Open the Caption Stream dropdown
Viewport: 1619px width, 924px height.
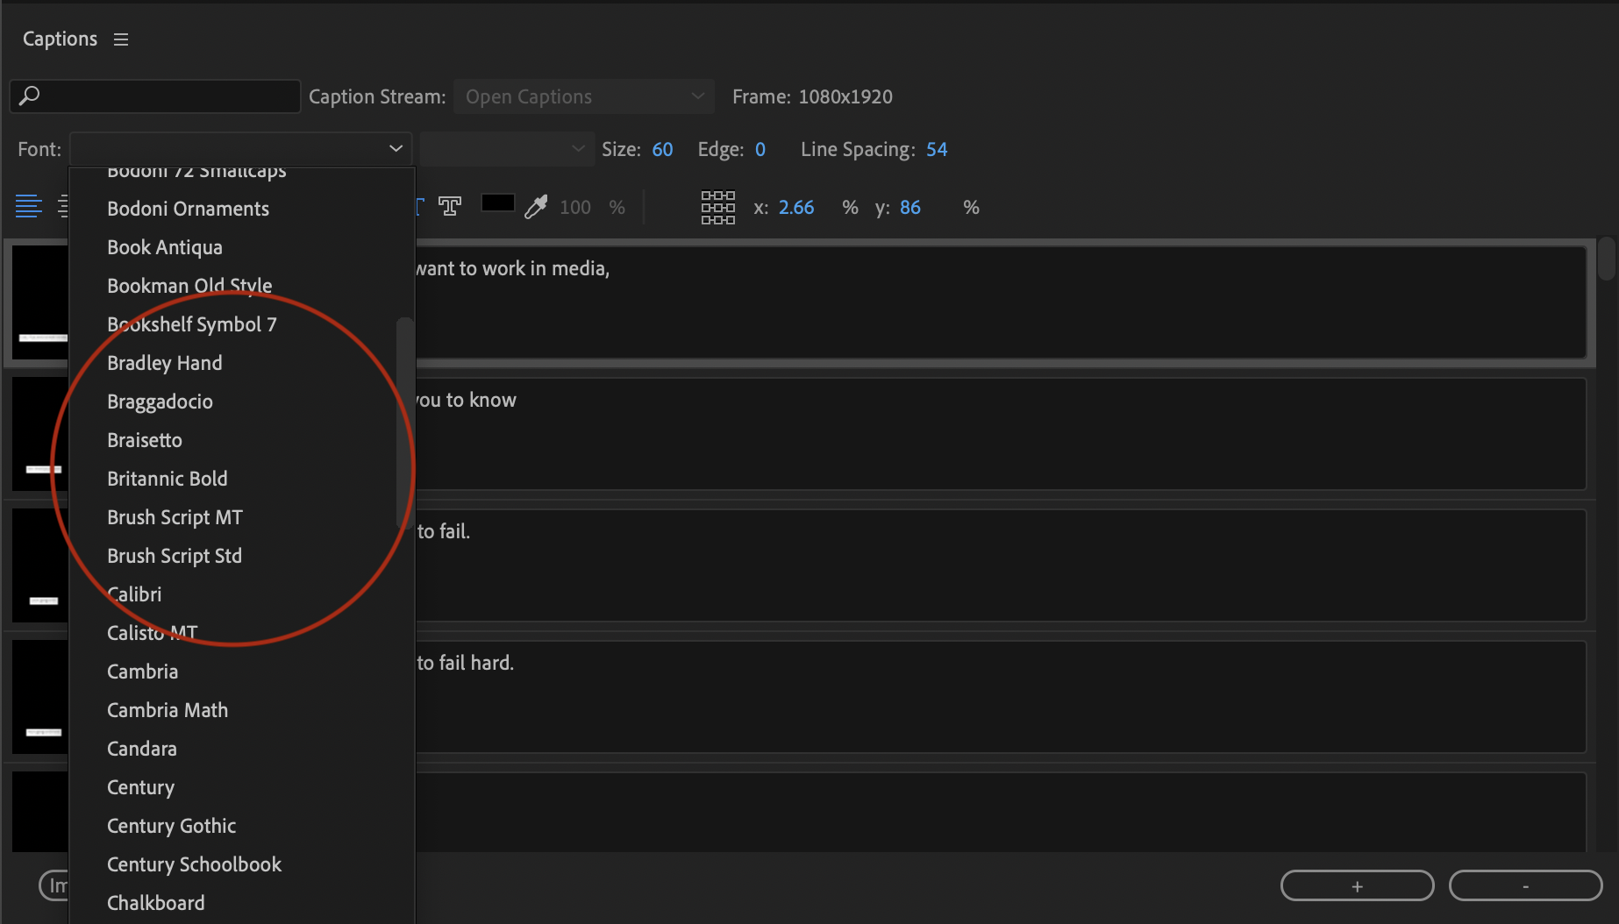583,96
